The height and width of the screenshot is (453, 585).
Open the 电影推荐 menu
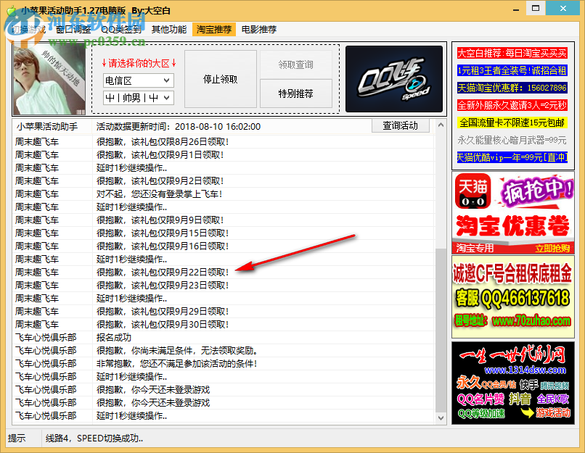coord(259,30)
